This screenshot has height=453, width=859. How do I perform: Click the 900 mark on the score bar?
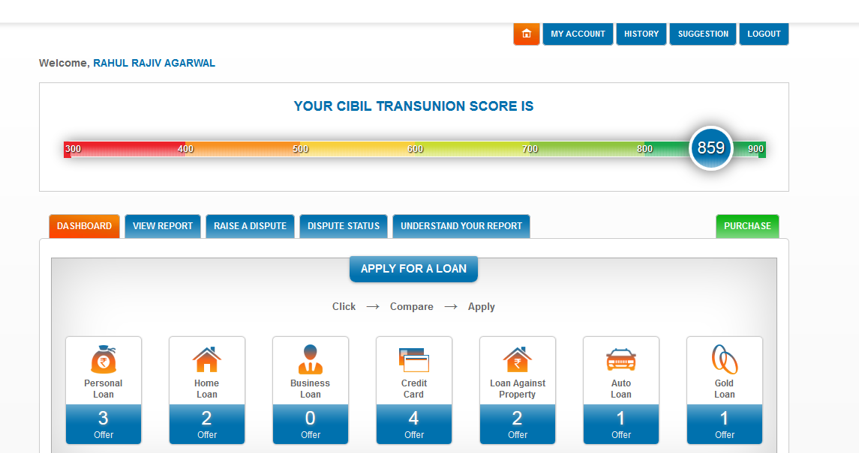point(755,149)
